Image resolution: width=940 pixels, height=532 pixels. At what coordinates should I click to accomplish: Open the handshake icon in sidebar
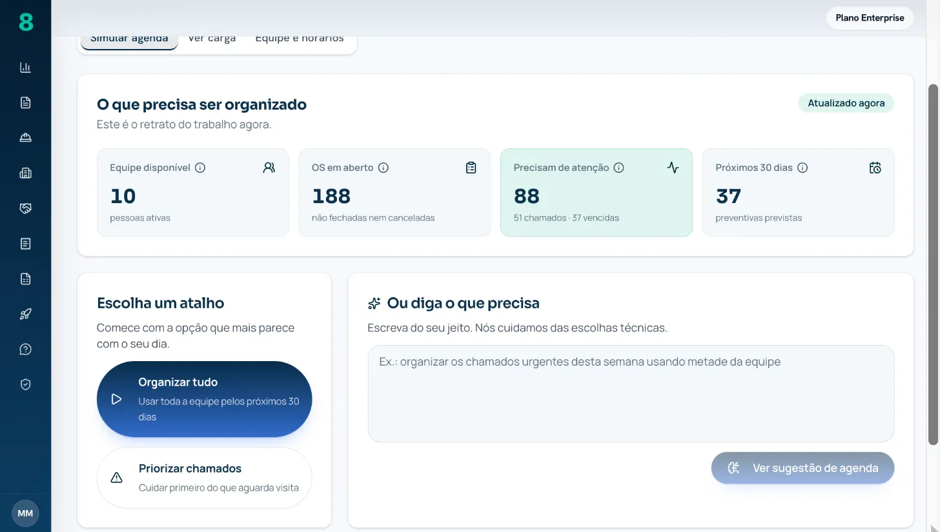(25, 208)
